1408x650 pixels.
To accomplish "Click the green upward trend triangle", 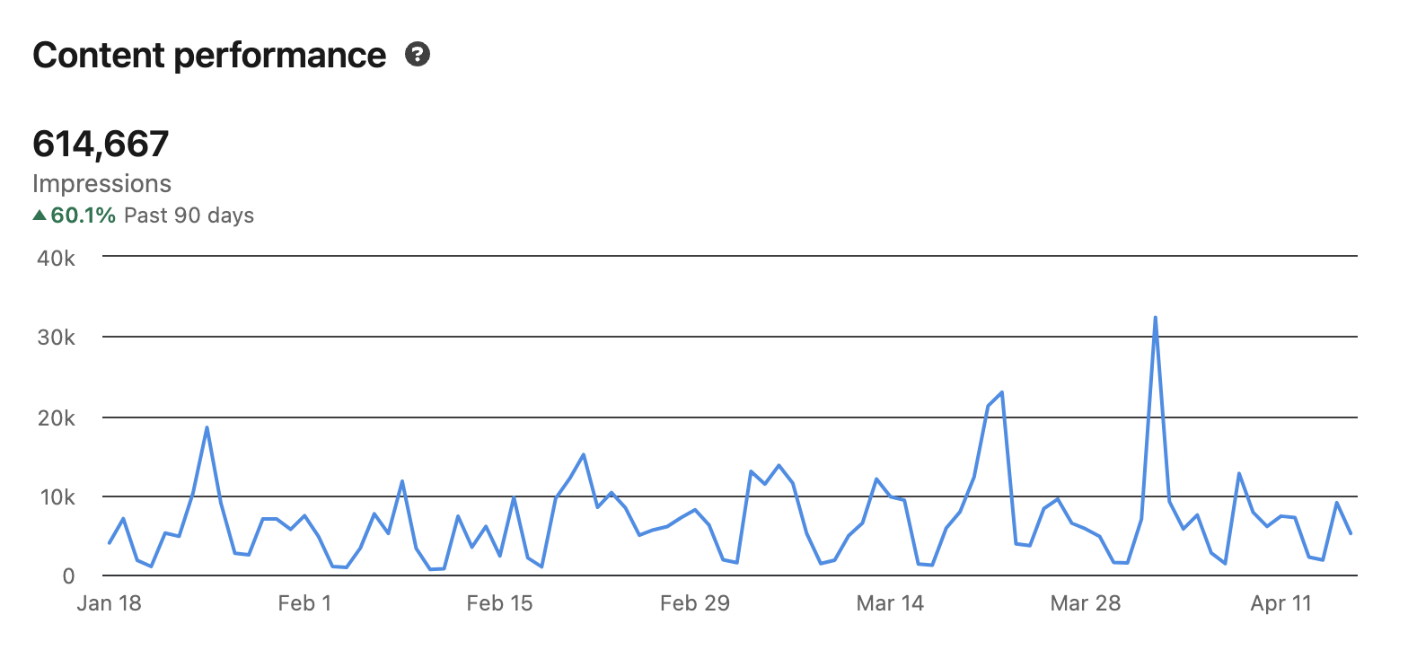I will point(39,215).
